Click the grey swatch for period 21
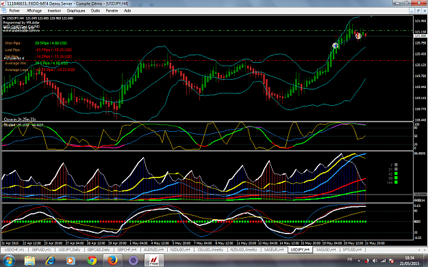The width and height of the screenshot is (428, 267). tap(396, 169)
